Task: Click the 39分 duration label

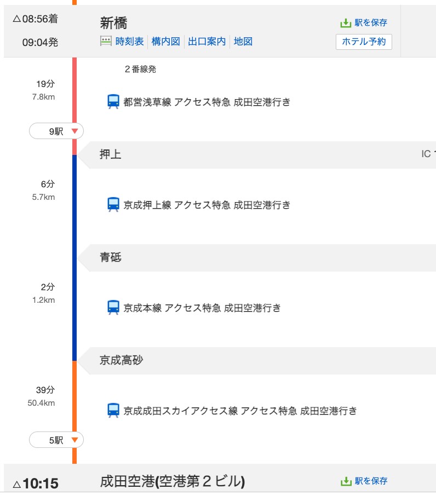Action: tap(45, 390)
